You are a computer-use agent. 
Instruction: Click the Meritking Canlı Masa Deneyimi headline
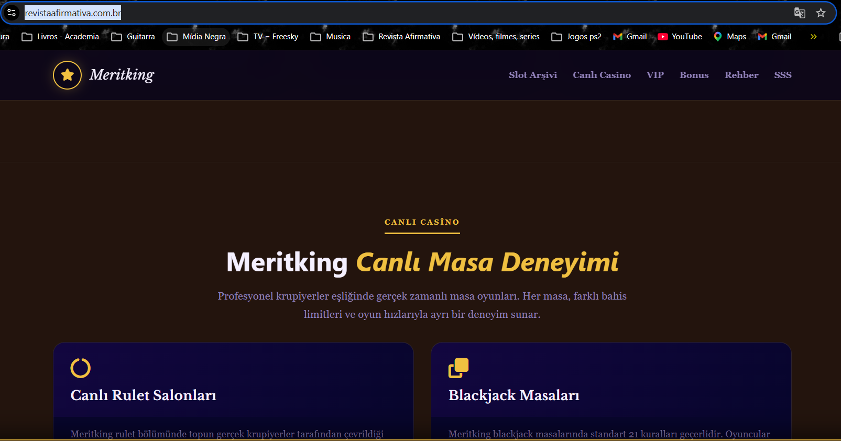pyautogui.click(x=422, y=262)
